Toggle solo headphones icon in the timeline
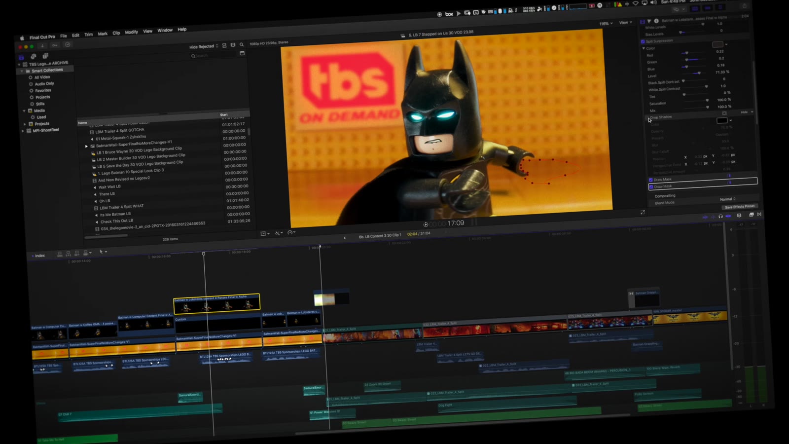Screen dimensions: 789x444 tap(720, 216)
